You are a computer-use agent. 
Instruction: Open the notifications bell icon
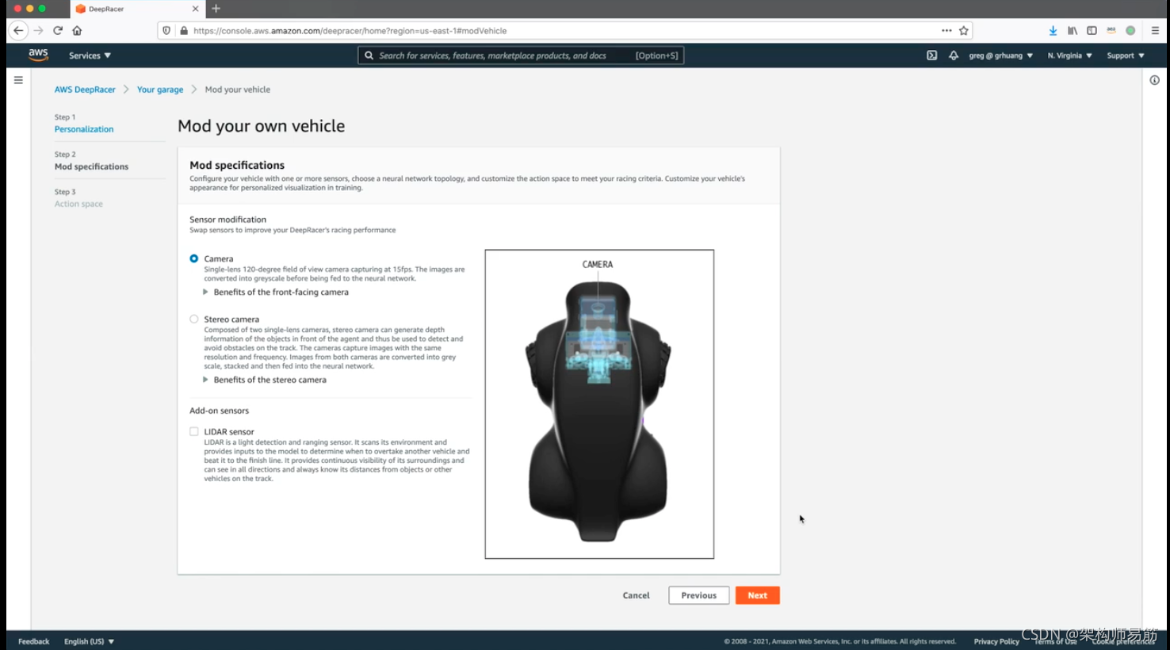(954, 55)
